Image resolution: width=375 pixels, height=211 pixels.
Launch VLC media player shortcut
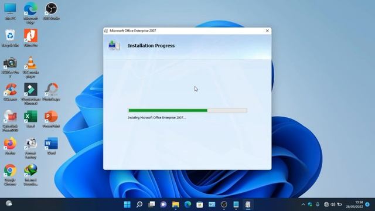coord(30,67)
